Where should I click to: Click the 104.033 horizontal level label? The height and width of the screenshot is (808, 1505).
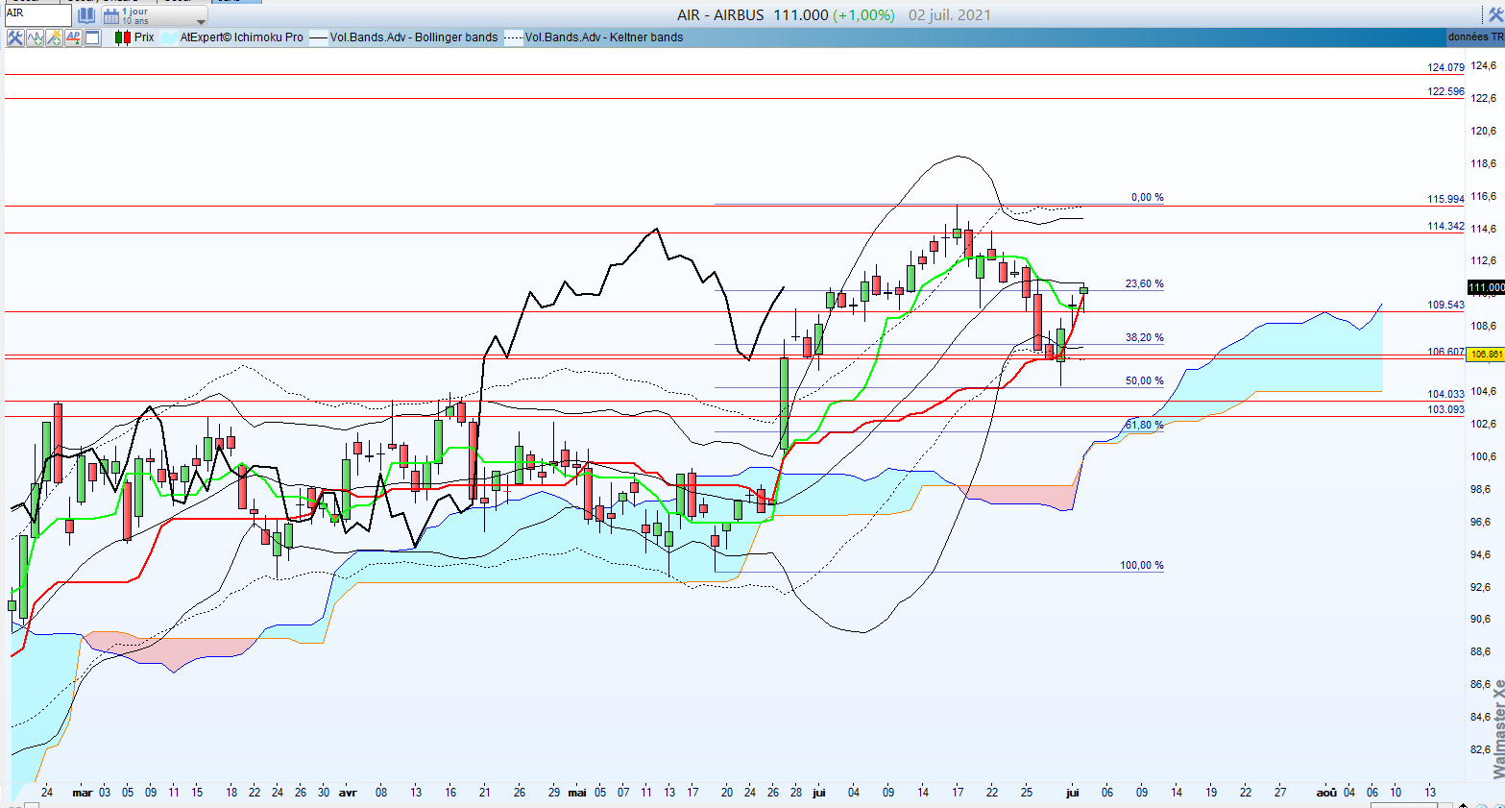pos(1445,394)
